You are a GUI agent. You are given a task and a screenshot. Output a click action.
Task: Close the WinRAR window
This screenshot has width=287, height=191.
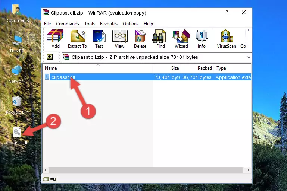point(244,12)
